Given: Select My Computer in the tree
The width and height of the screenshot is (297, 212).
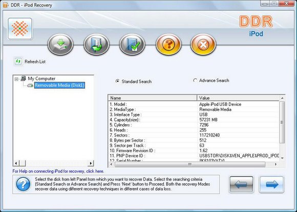Looking at the screenshot, I should click(x=41, y=78).
